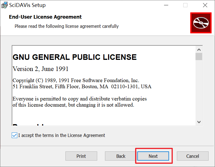The width and height of the screenshot is (215, 167).
Task: Click the Everyone is permitted to copy line
Action: (80, 99)
